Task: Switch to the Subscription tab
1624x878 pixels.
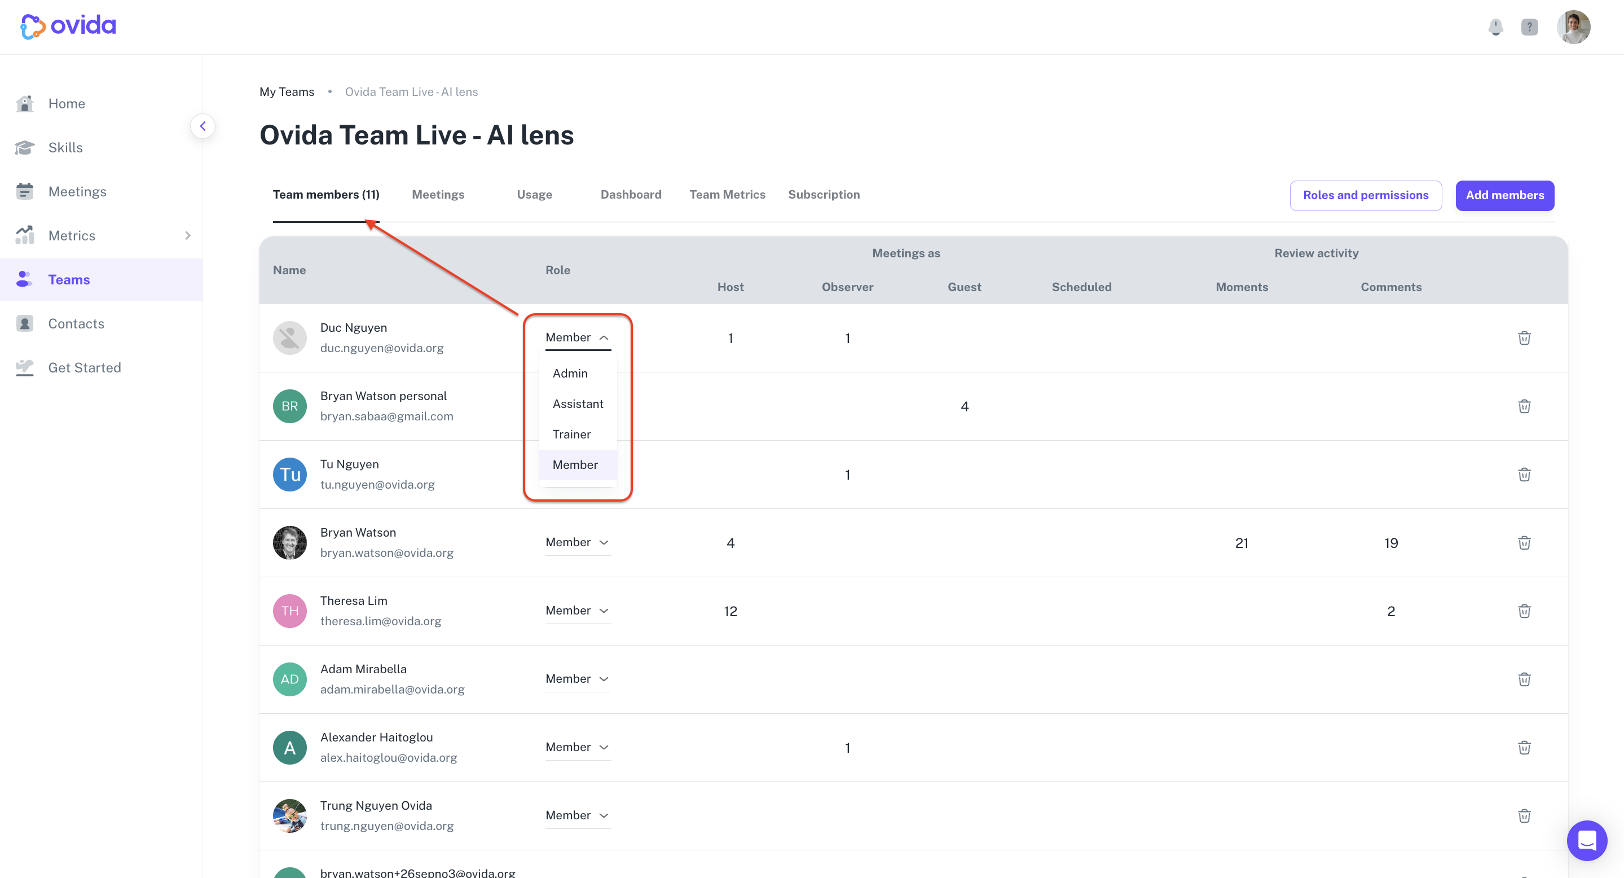Action: coord(824,195)
